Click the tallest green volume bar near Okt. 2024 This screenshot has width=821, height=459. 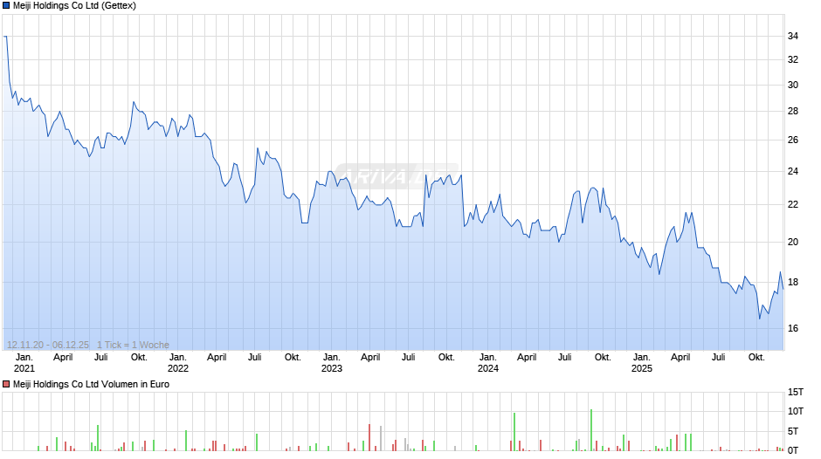pos(591,430)
